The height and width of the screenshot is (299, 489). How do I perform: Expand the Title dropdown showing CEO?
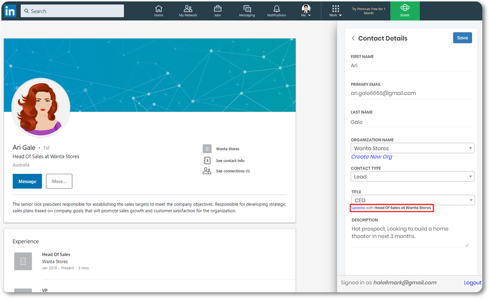tap(470, 200)
